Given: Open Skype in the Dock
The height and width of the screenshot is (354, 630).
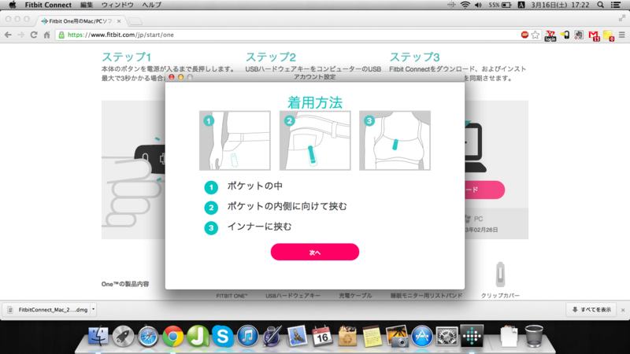Looking at the screenshot, I should click(x=223, y=336).
